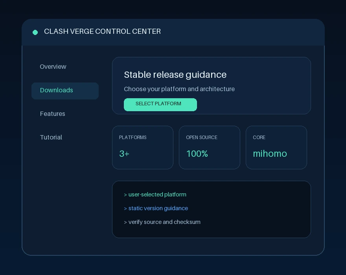Click the 'static version guidance' line
This screenshot has height=275, width=346.
156,208
